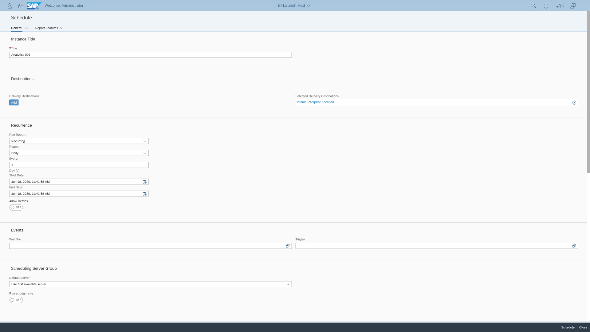This screenshot has height=332, width=590.
Task: Open the user account icon
Action: point(10,6)
